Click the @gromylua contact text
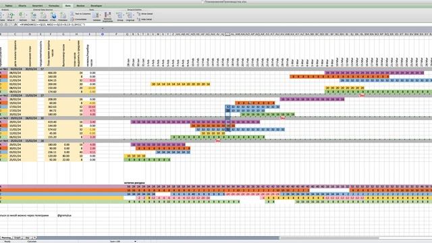Viewport: 432px width, 243px height. [64, 215]
